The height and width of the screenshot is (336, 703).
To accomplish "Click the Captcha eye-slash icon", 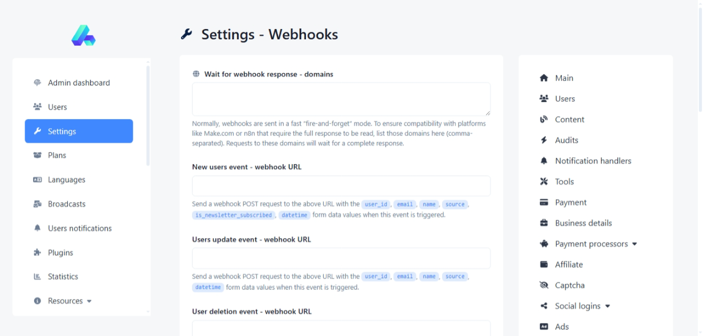I will tap(543, 285).
